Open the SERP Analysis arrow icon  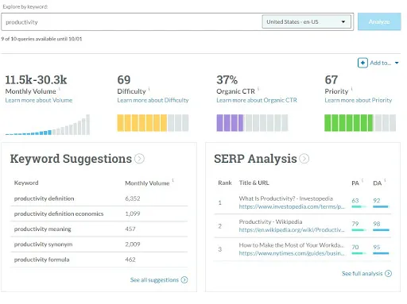point(304,159)
